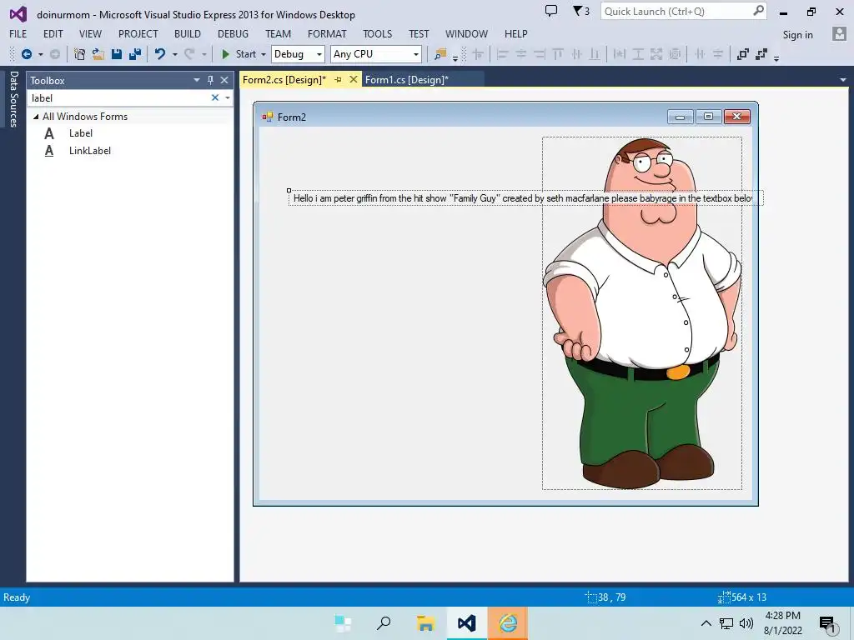This screenshot has height=640, width=854.
Task: Open the Toolbox window position dropdown
Action: point(197,80)
